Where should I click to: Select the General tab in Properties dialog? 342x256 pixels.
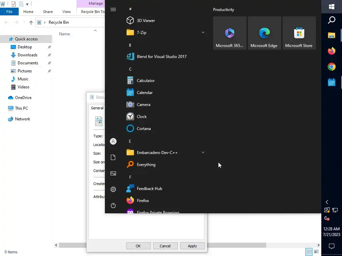(97, 108)
